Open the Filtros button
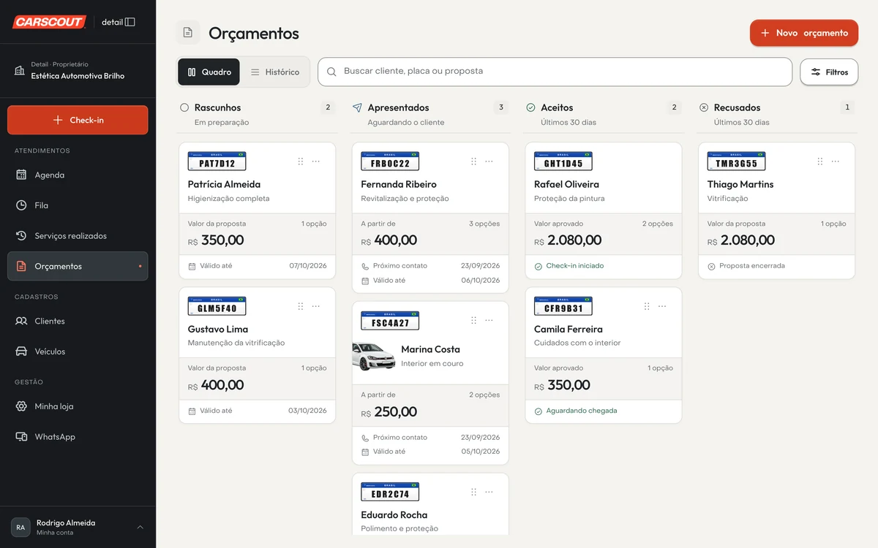Viewport: 878px width, 548px height. click(829, 72)
